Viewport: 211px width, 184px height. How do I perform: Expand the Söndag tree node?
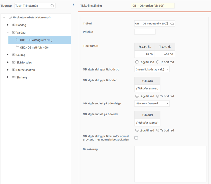coord(8,25)
